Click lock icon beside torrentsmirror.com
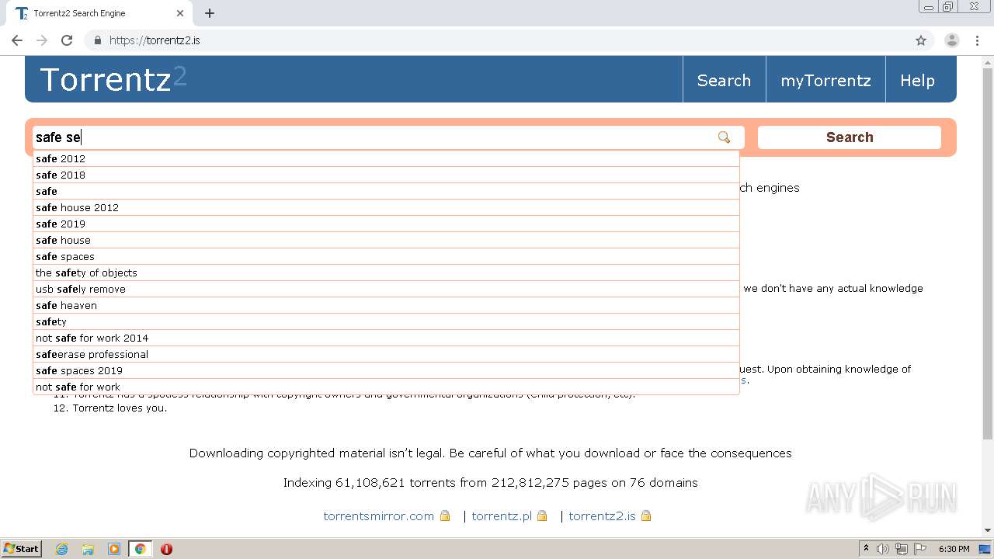This screenshot has width=994, height=559. click(x=445, y=516)
